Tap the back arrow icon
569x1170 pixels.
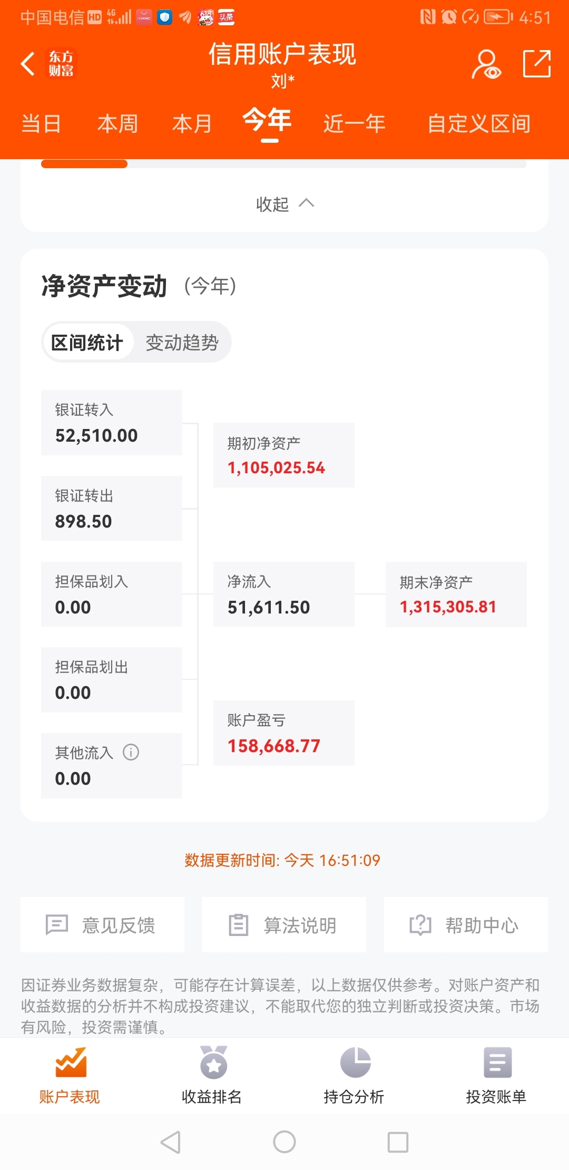pos(28,64)
